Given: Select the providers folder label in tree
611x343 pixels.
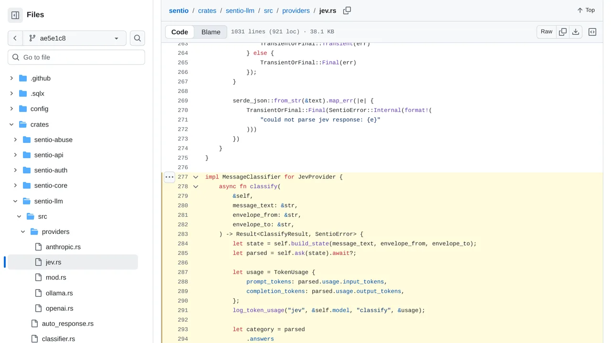Looking at the screenshot, I should pos(56,232).
